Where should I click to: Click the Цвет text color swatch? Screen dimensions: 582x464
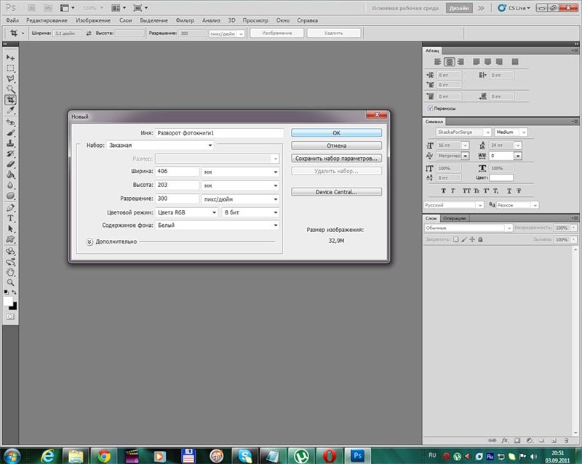[501, 177]
